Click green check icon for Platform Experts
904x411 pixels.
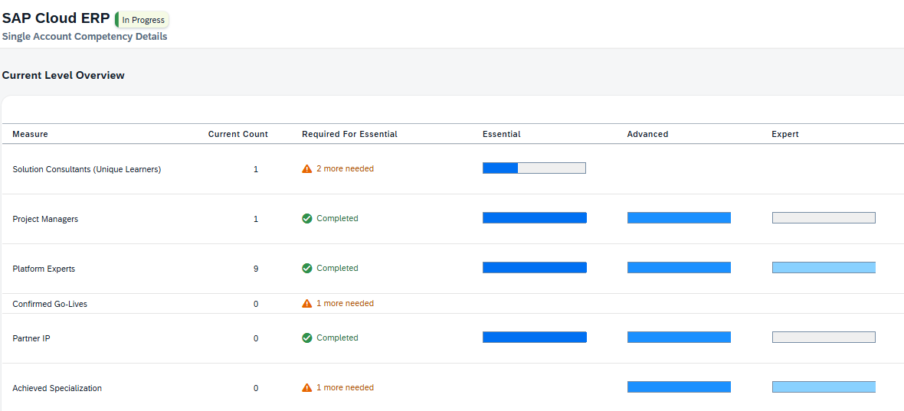click(x=307, y=269)
